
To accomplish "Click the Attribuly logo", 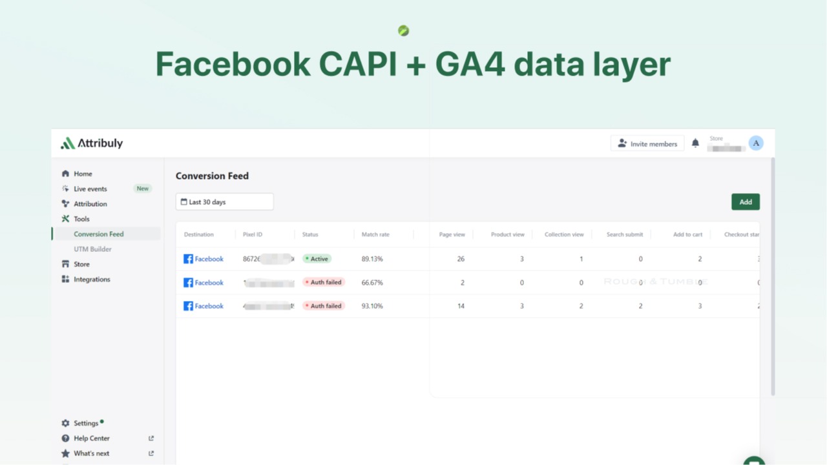I will click(x=92, y=143).
